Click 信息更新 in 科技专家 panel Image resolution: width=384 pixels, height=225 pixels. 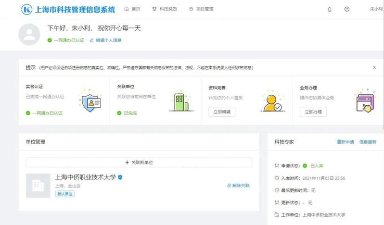click(368, 142)
